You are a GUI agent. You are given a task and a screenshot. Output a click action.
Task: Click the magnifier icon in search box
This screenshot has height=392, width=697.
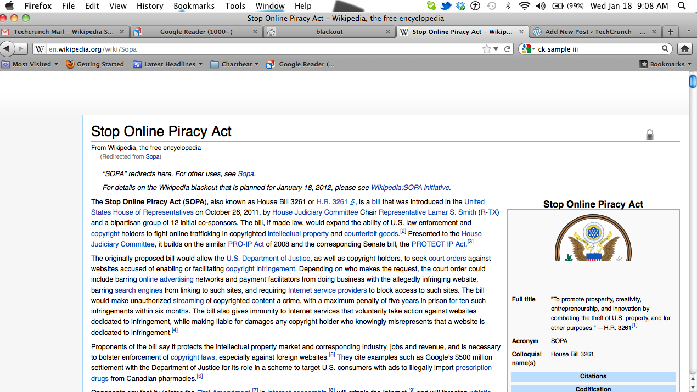[x=665, y=49]
